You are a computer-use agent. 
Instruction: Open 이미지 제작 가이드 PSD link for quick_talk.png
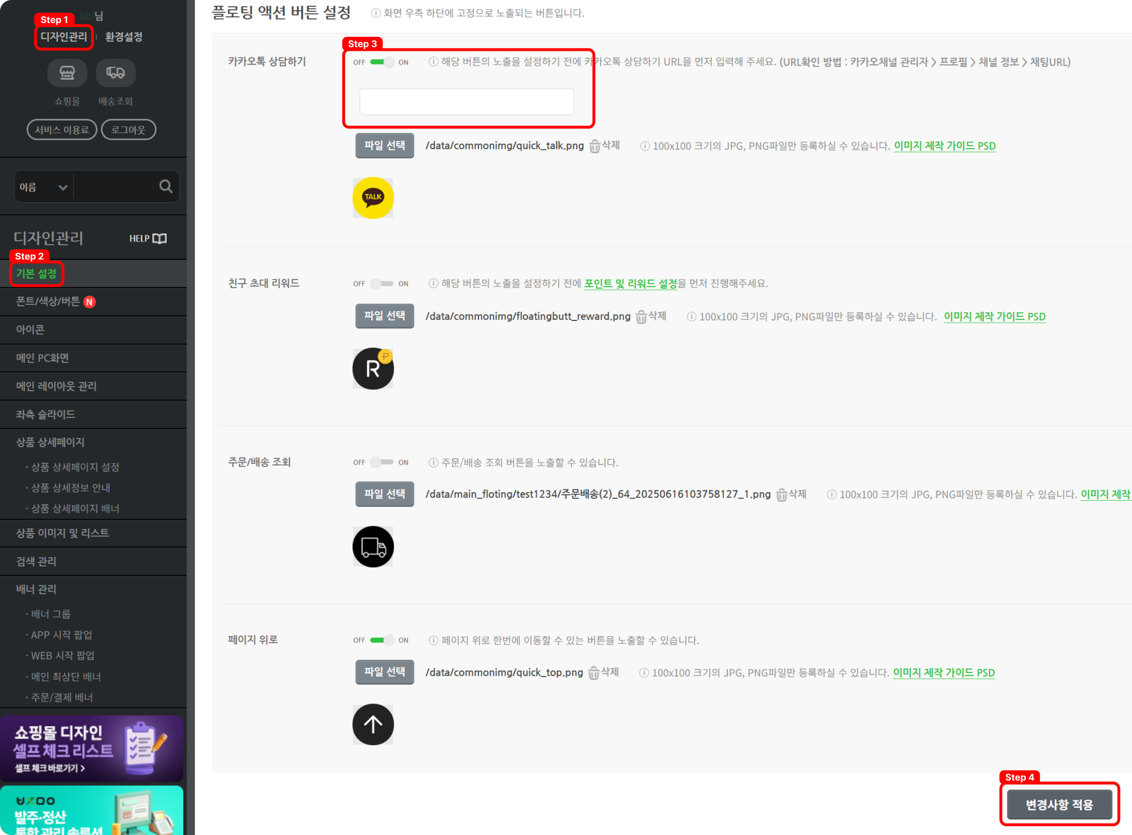(x=945, y=146)
